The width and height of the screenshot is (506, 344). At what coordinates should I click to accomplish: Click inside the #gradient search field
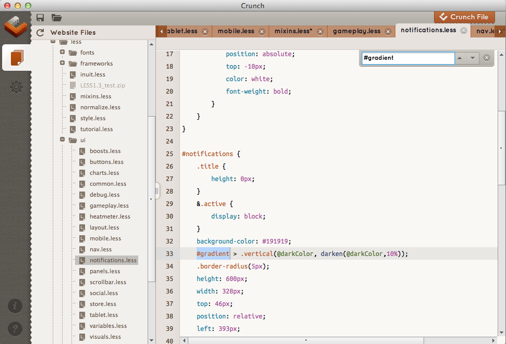coord(407,58)
